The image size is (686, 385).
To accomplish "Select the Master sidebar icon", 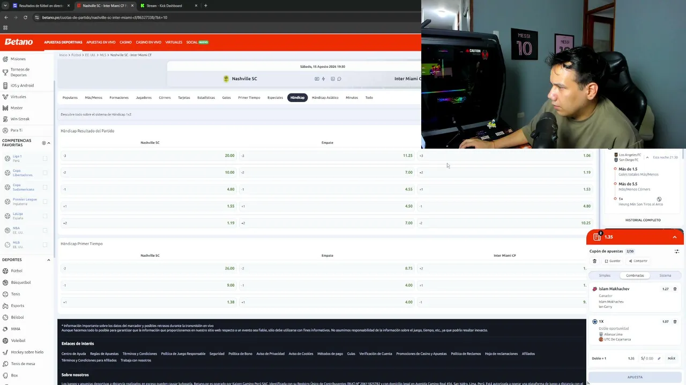I will point(5,108).
